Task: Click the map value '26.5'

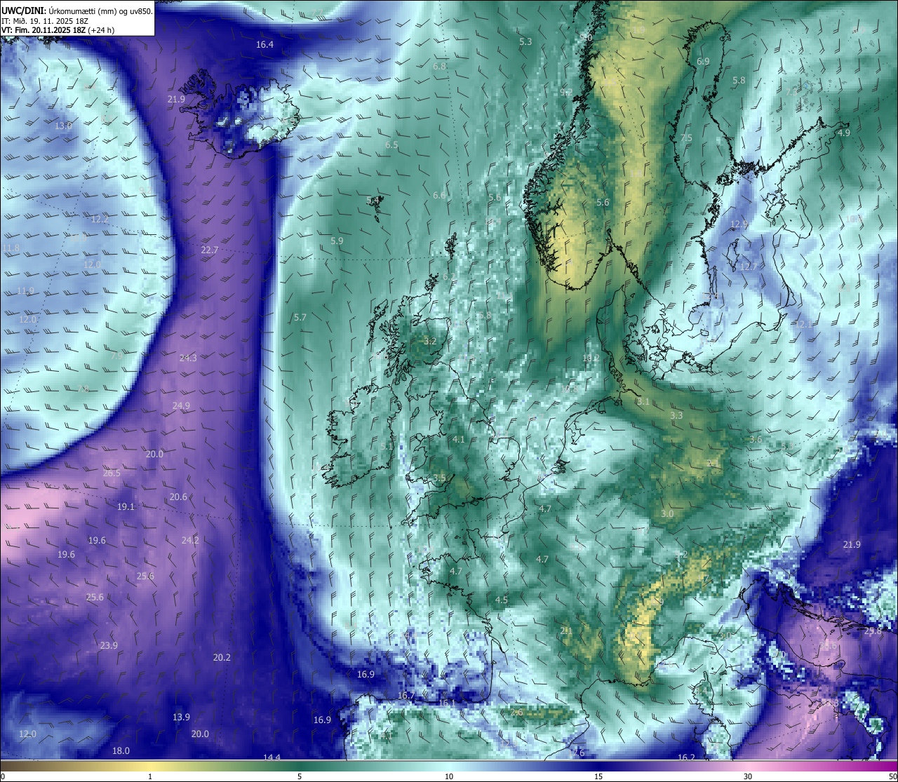Action: click(112, 473)
